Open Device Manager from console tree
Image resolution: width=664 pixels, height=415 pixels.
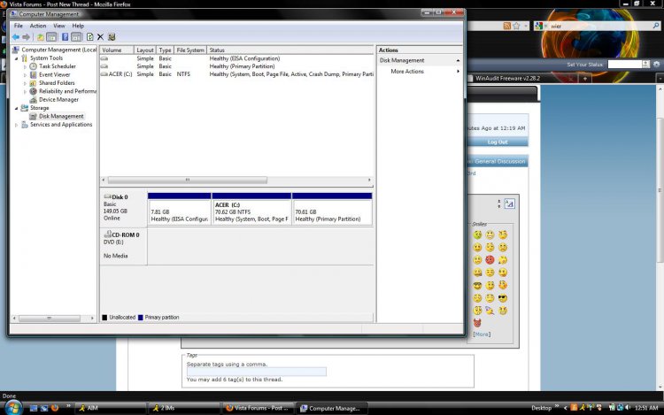[58, 100]
